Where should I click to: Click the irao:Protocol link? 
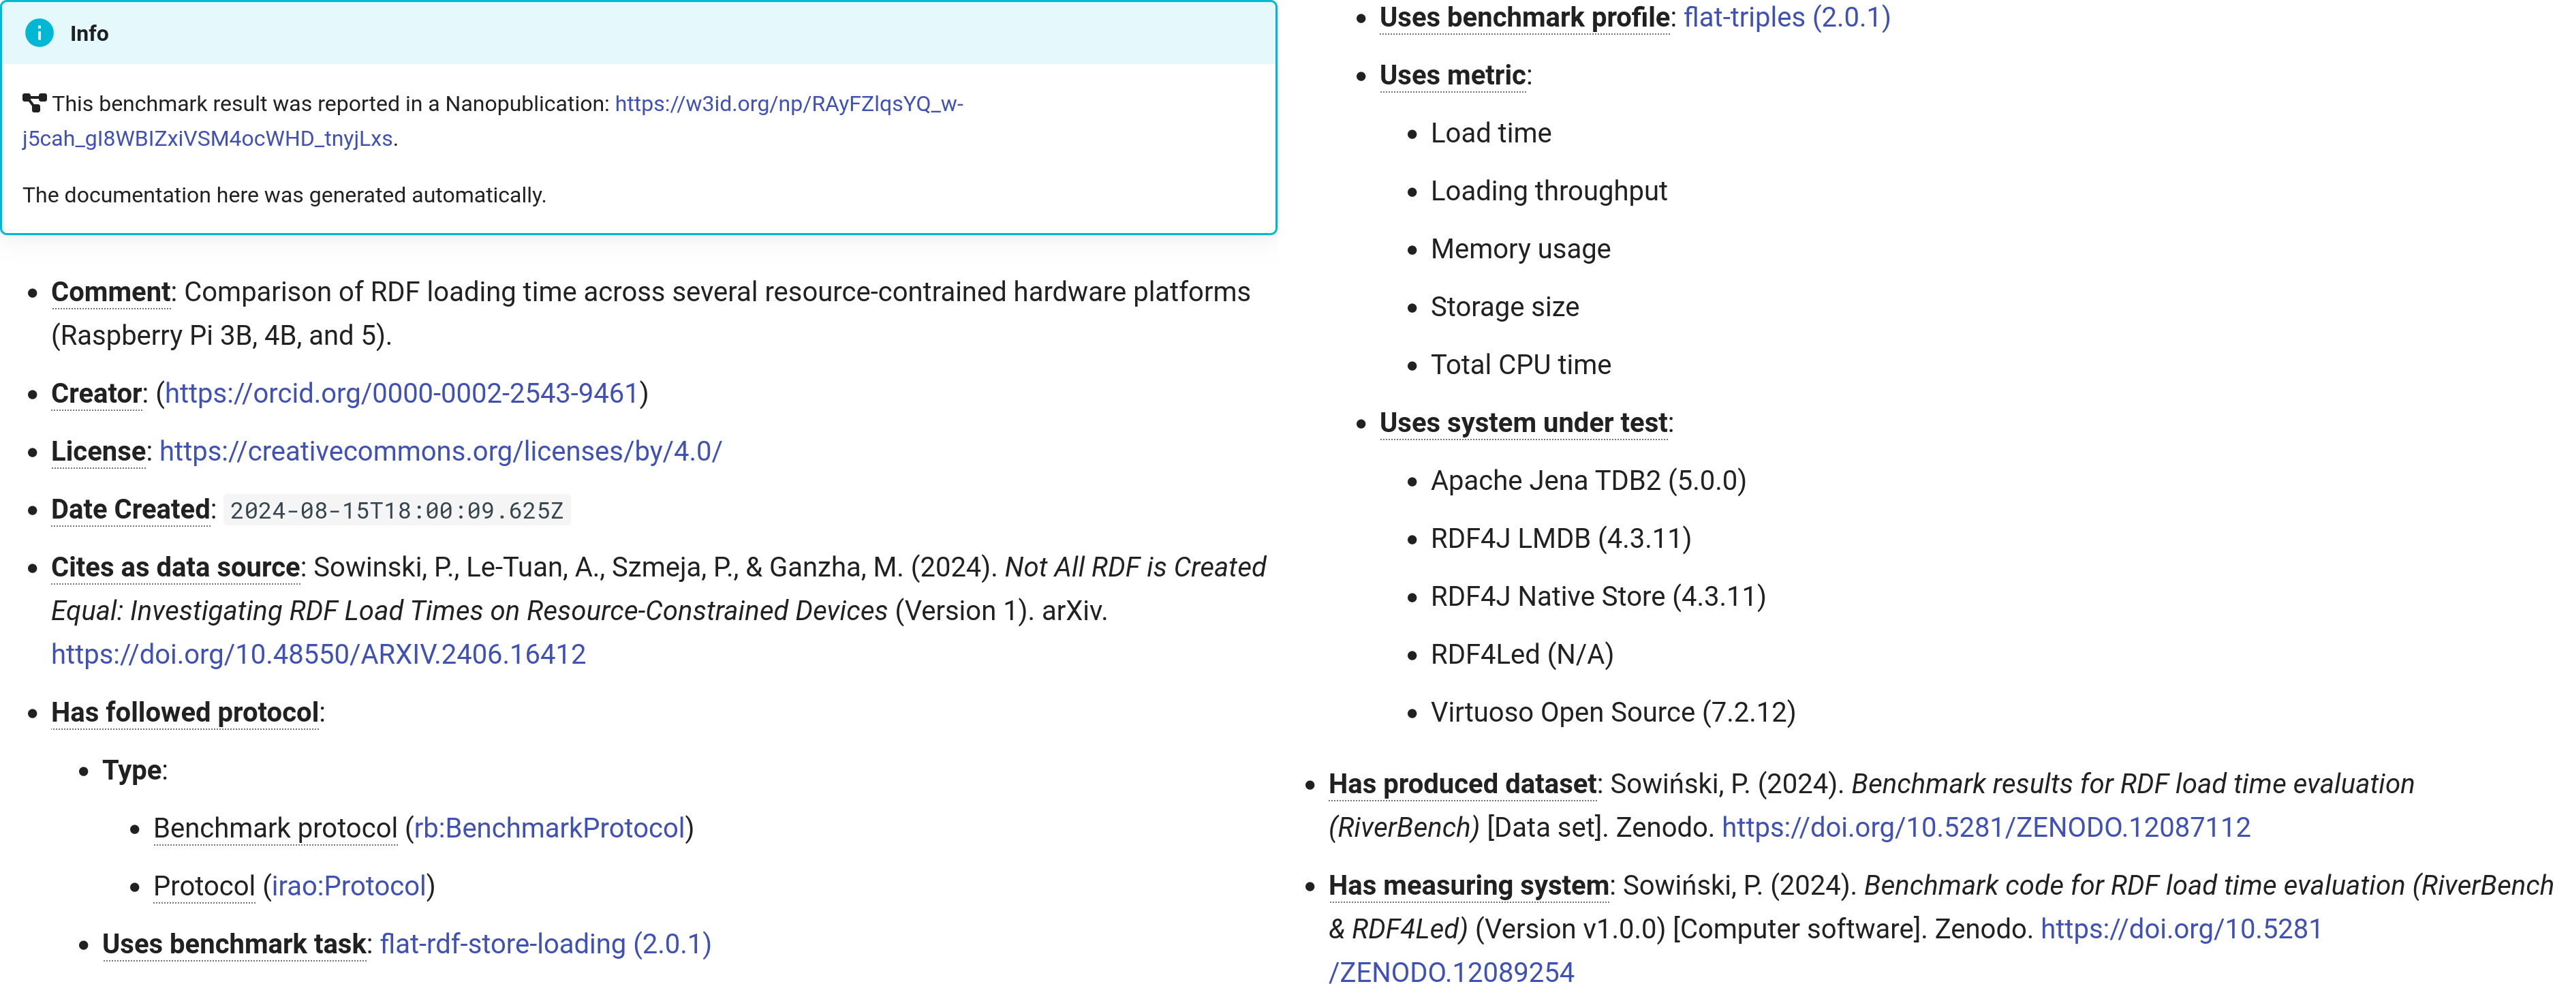(x=349, y=886)
